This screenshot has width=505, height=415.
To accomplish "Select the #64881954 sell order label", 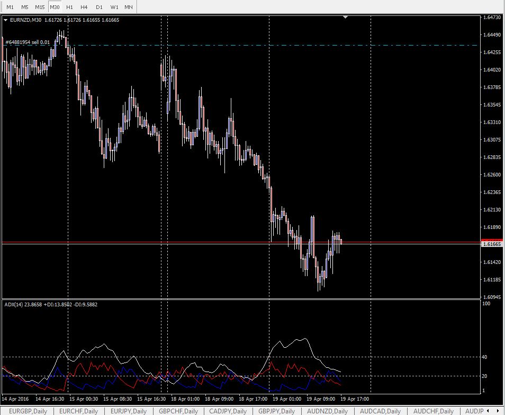I will [28, 42].
